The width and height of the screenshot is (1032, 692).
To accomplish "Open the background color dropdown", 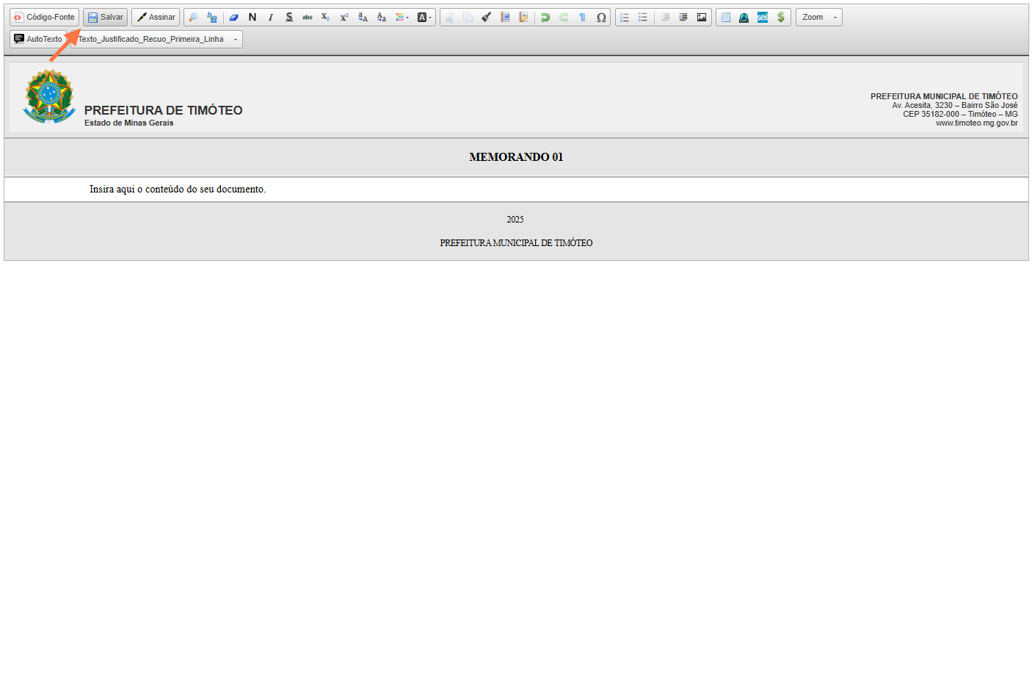I will [x=425, y=17].
